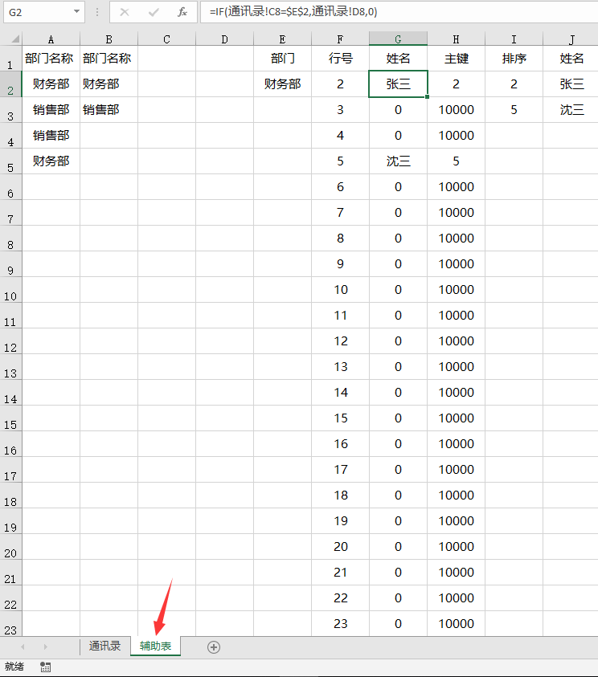Select column H header
Viewport: 598px width, 677px height.
point(457,39)
